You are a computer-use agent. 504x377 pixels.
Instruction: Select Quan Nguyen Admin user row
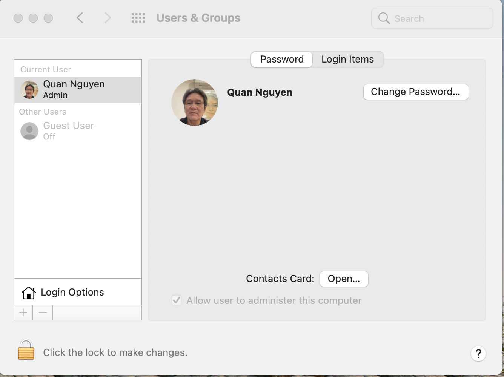[78, 90]
